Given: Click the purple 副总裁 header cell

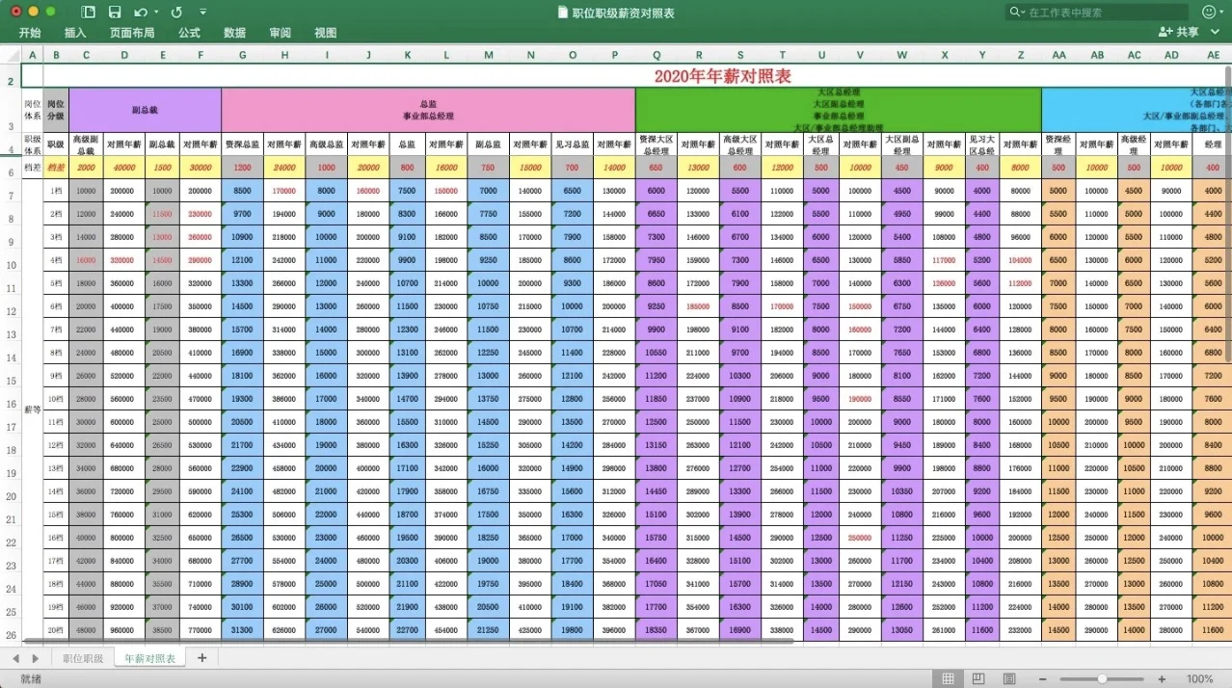Looking at the screenshot, I should click(146, 111).
